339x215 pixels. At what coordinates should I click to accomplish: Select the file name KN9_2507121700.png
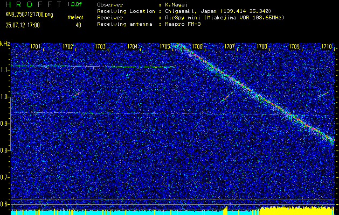(29, 15)
